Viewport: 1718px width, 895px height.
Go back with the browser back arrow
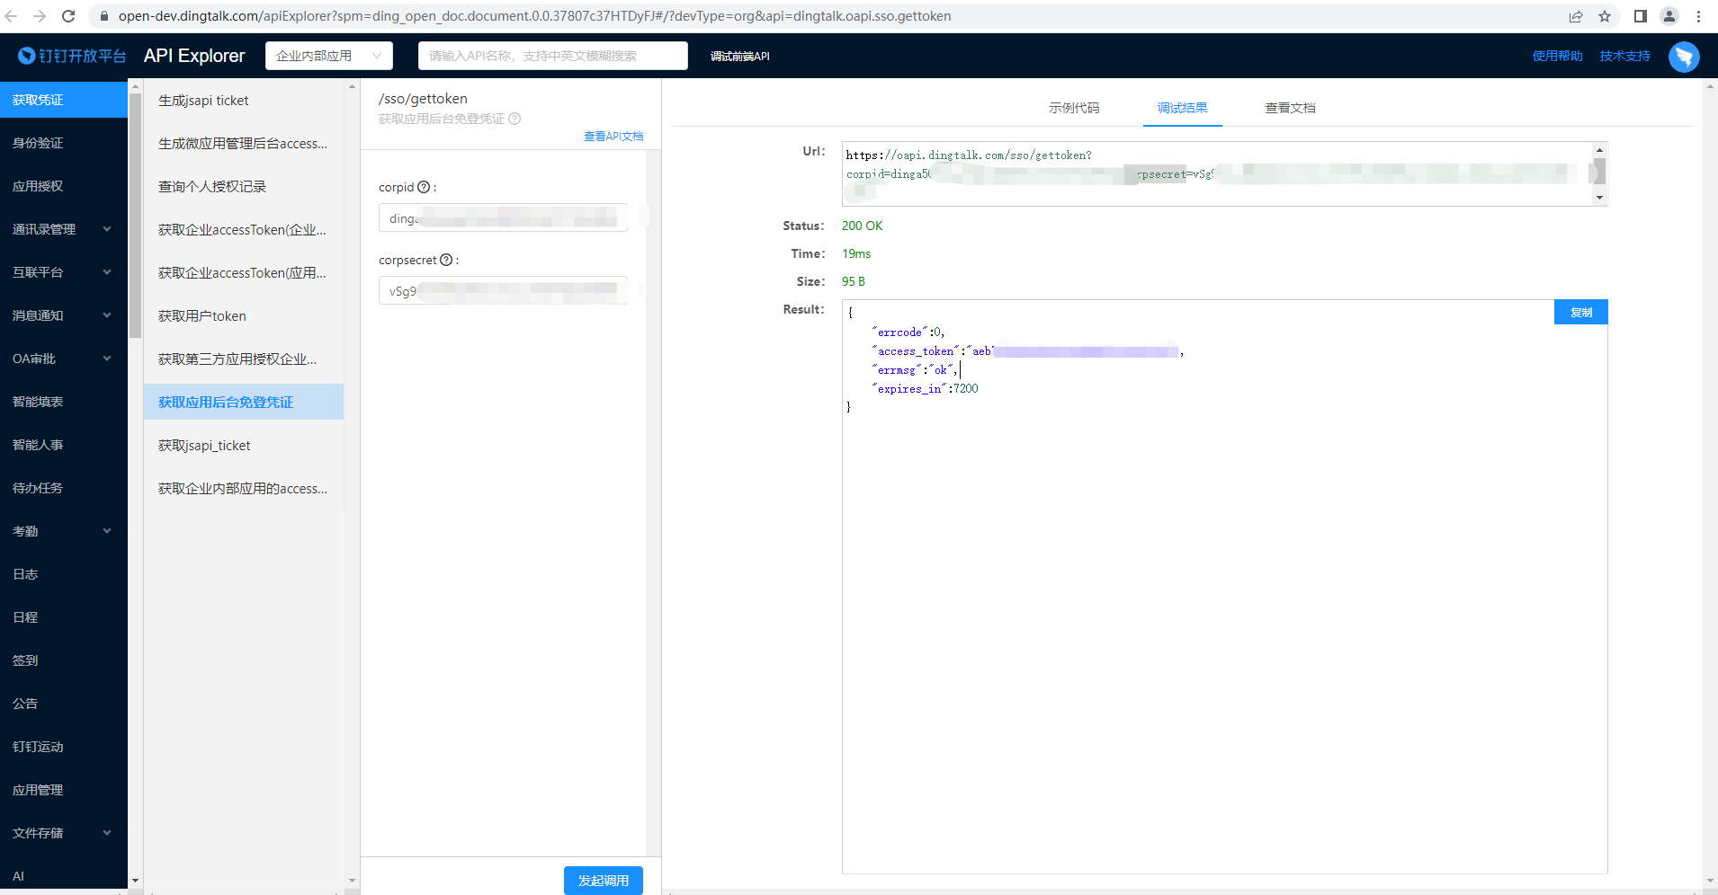tap(12, 16)
